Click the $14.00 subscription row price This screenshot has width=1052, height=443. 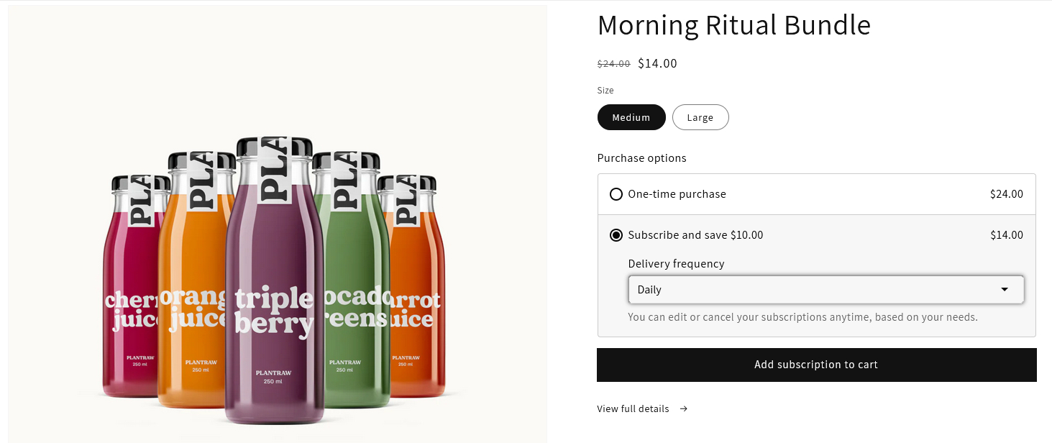click(x=1006, y=234)
